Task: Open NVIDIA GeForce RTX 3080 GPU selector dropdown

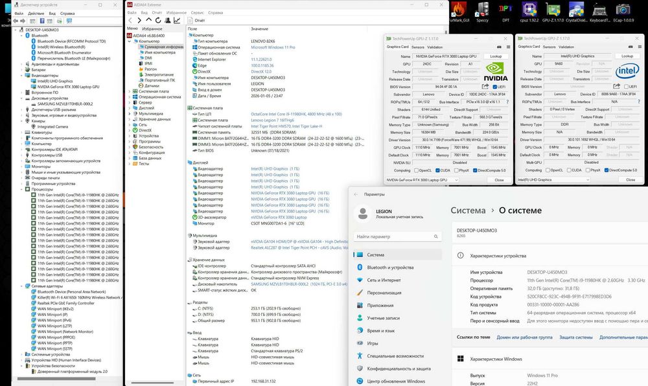Action: pos(422,180)
